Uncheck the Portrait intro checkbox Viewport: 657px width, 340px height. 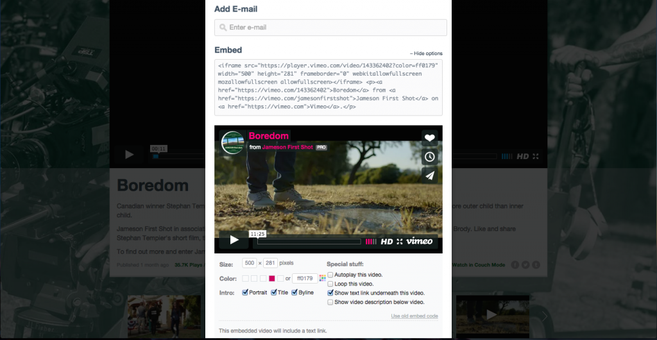245,293
